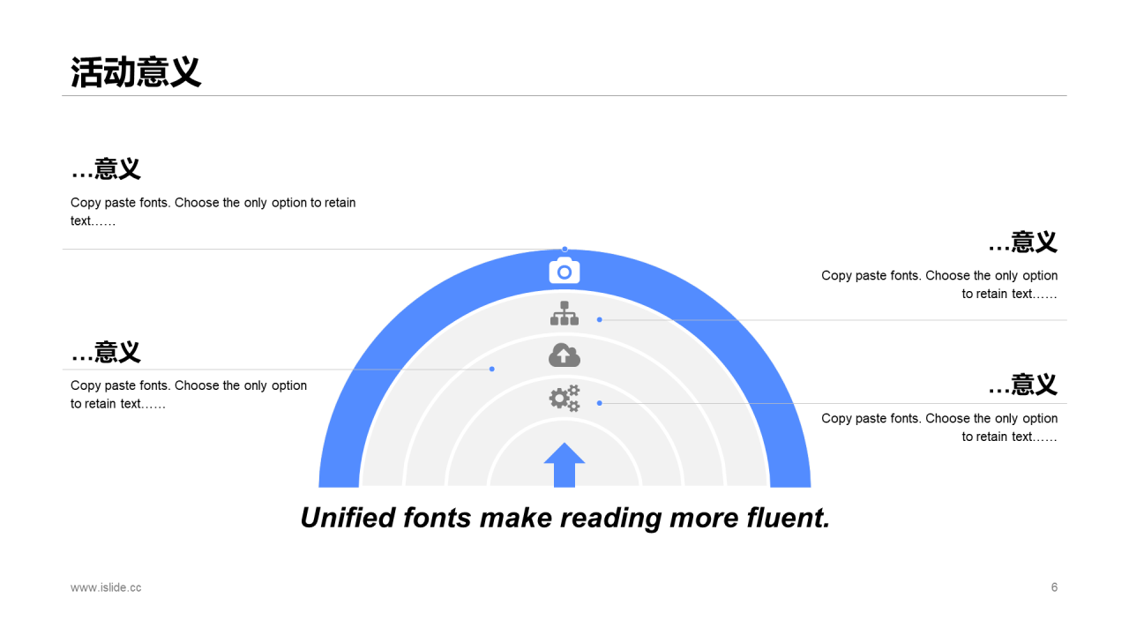Click the dot at top of blue arc
Image resolution: width=1129 pixels, height=635 pixels.
click(564, 250)
